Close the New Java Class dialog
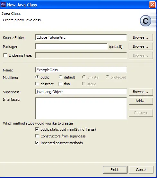 point(152,5)
